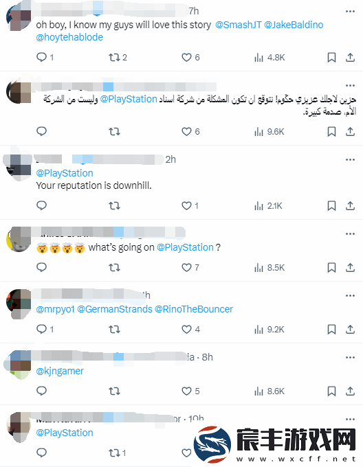
Task: Reply to the Arabic tweet about PlayStation
Action: pos(41,131)
